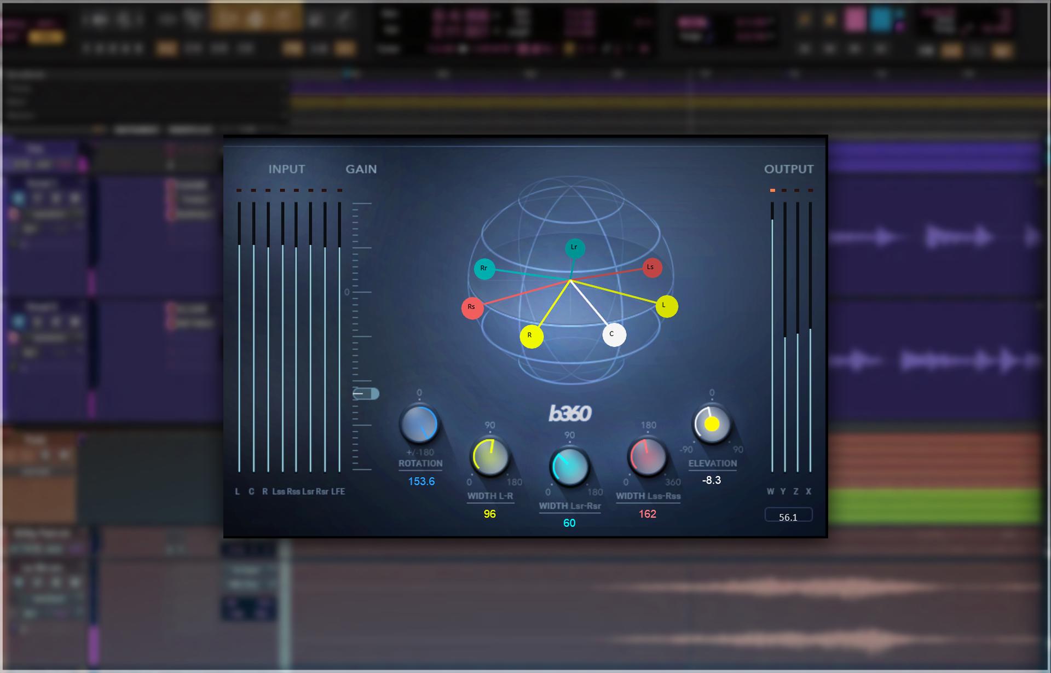Click the LFE input meter

[339, 337]
